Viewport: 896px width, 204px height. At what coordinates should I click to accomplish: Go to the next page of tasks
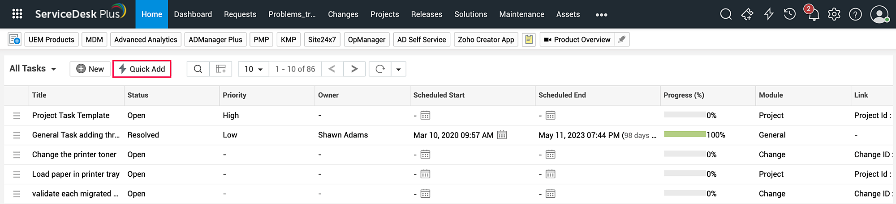click(354, 69)
